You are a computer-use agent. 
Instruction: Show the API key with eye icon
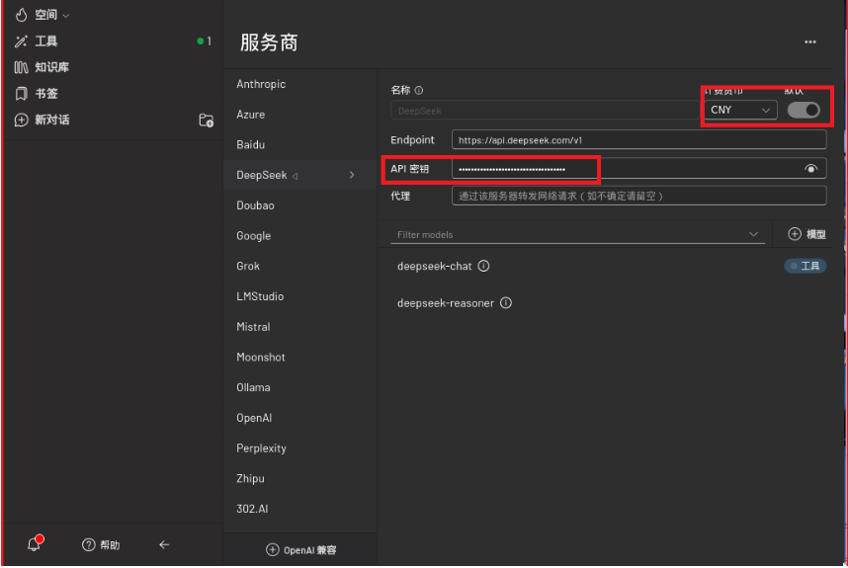point(811,169)
